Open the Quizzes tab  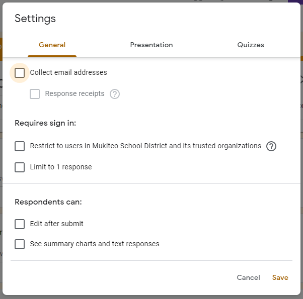(x=251, y=45)
